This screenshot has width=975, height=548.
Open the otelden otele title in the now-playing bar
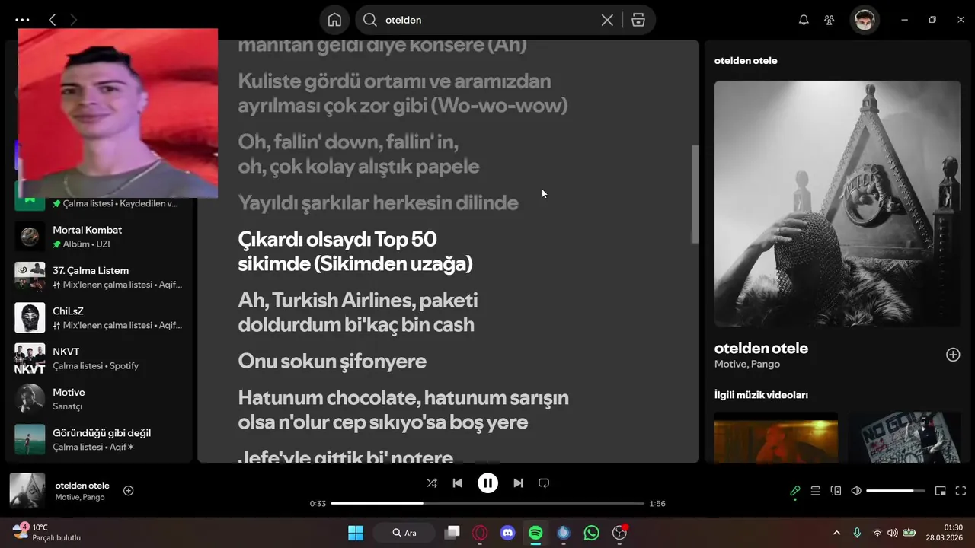(82, 485)
